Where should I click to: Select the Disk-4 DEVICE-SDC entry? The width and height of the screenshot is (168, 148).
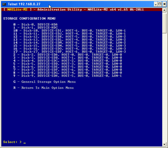click(x=68, y=60)
